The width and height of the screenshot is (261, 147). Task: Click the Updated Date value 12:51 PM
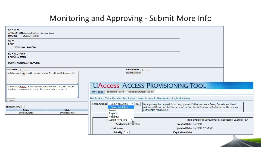pos(208,128)
